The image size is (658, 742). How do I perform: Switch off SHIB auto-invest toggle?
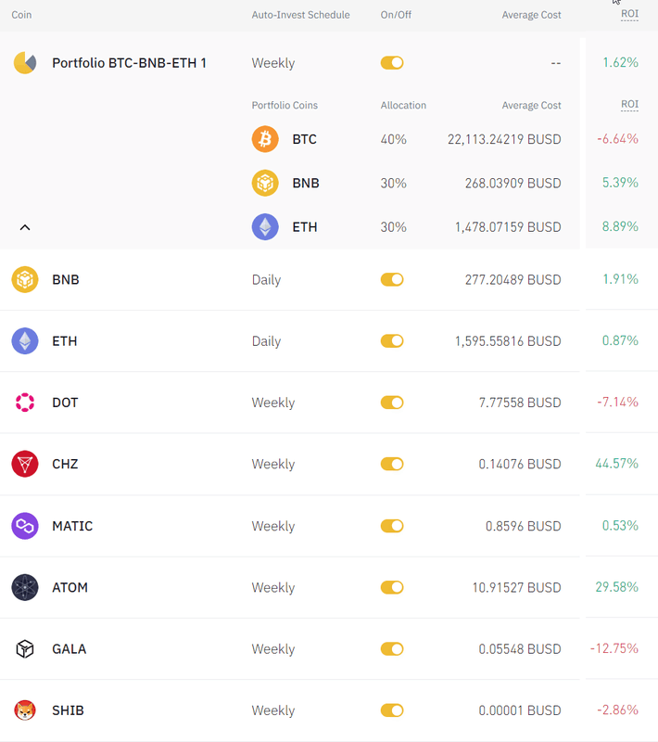[392, 710]
